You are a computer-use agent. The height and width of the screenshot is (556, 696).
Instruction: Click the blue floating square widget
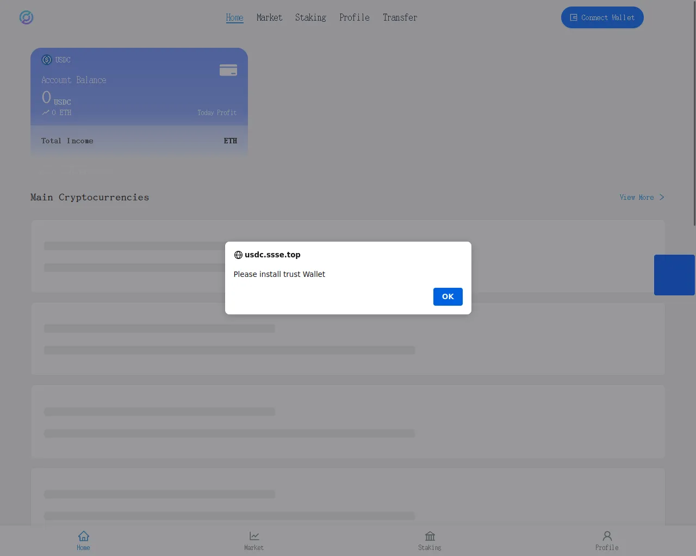tap(674, 275)
